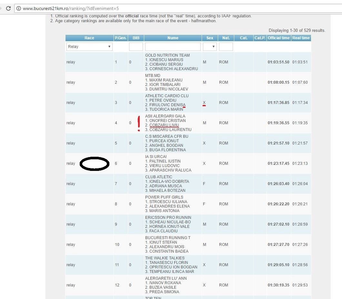The image size is (342, 299).
Task: Click the Nume filter text field
Action: (x=173, y=47)
